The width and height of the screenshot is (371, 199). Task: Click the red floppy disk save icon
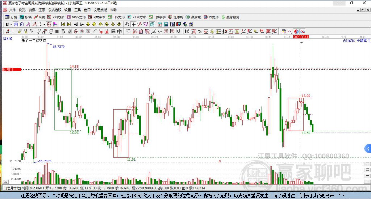pyautogui.click(x=179, y=24)
